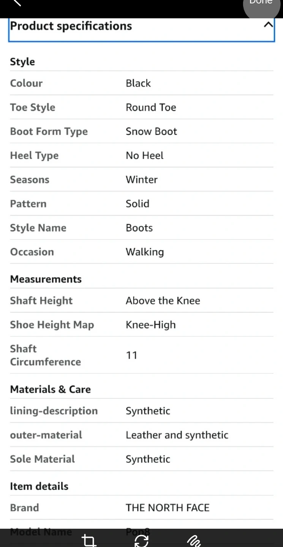Click THE NORTH FACE brand value
The image size is (283, 547).
[x=168, y=507]
